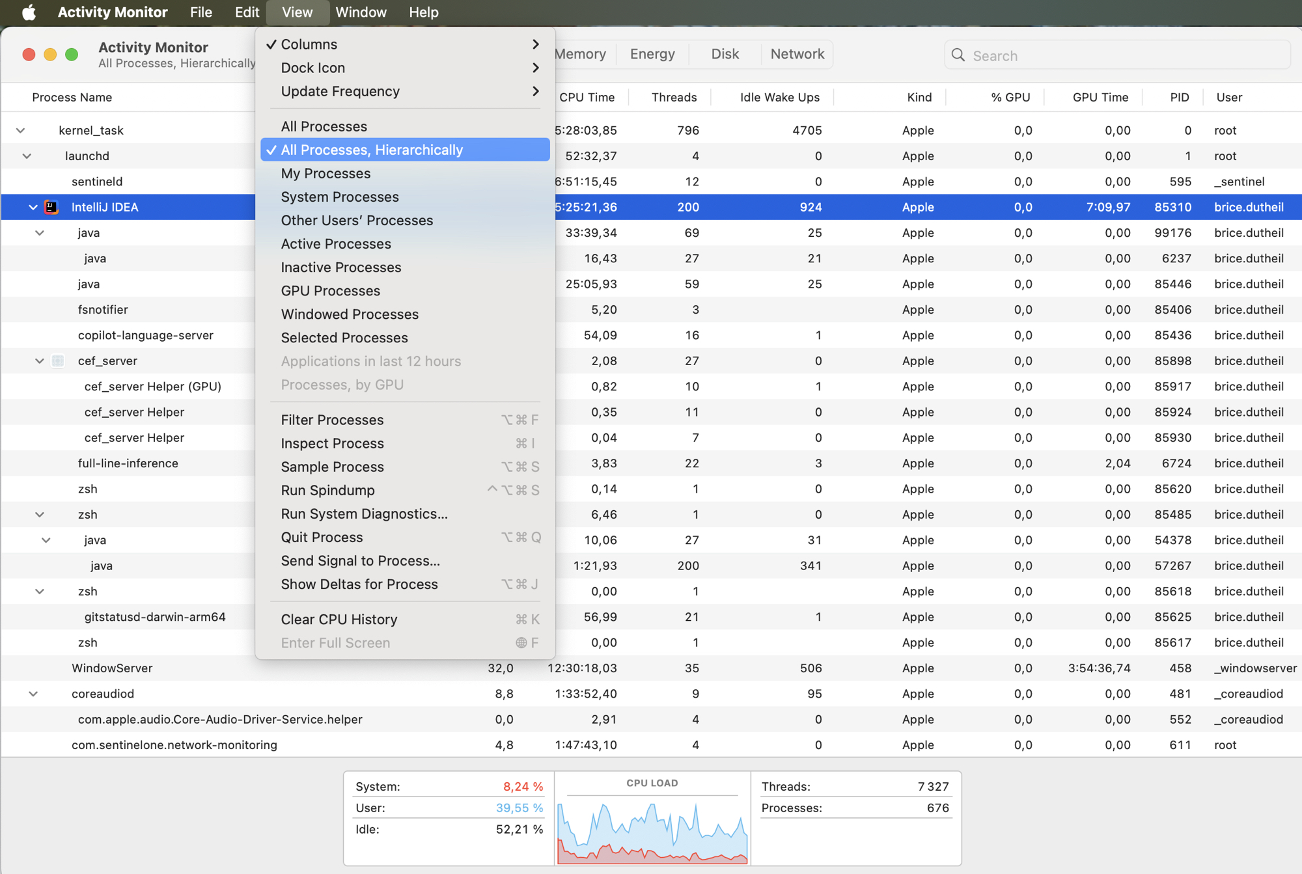Viewport: 1302px width, 874px height.
Task: Click the search magnifying glass icon
Action: point(958,55)
